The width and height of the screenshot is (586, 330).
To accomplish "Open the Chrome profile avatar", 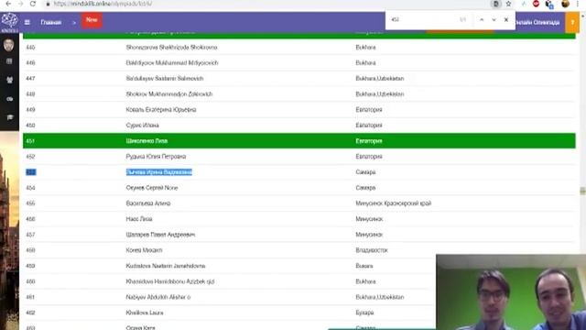I will [565, 4].
